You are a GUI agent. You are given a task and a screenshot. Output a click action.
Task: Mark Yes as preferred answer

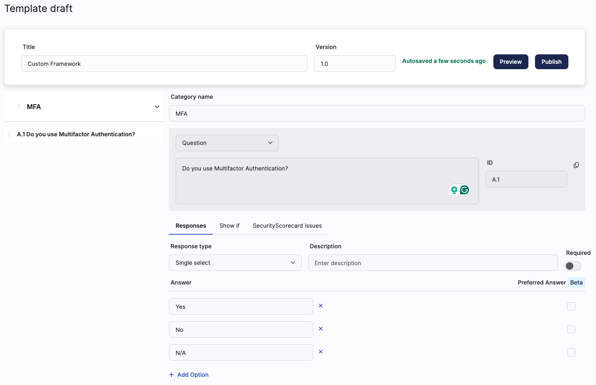571,306
